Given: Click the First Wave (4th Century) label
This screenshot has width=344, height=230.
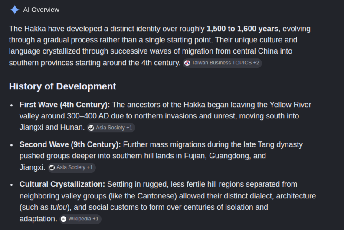Looking at the screenshot, I should [65, 105].
